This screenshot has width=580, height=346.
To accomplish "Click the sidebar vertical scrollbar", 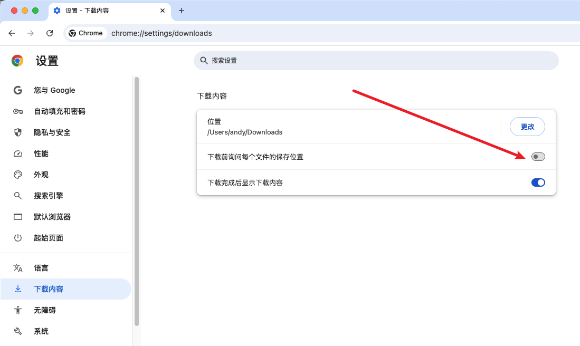I will [137, 201].
